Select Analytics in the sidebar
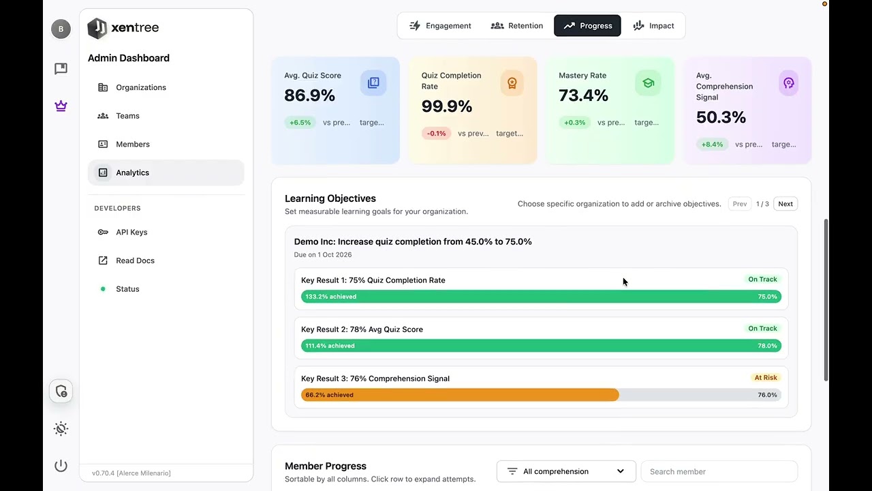The image size is (872, 491). (x=166, y=173)
